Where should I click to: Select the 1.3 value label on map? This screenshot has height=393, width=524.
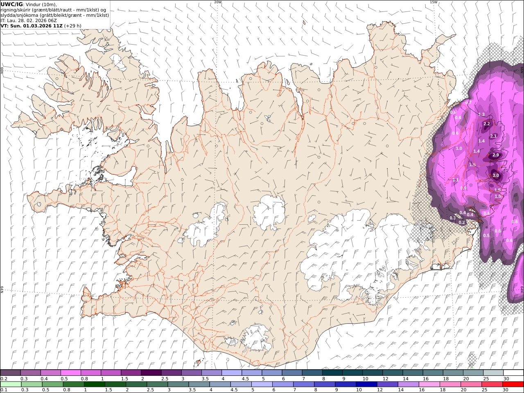(x=481, y=115)
